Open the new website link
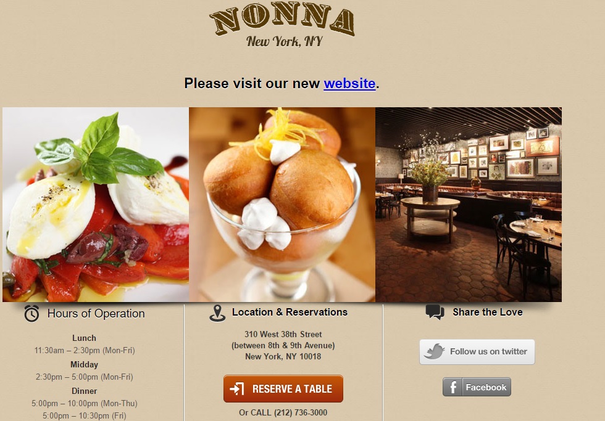The height and width of the screenshot is (421, 605). (x=349, y=83)
